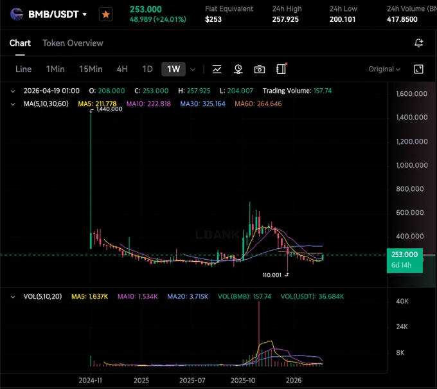This screenshot has width=437, height=389.
Task: Click the 800.000 price axis label
Action: coord(410,189)
